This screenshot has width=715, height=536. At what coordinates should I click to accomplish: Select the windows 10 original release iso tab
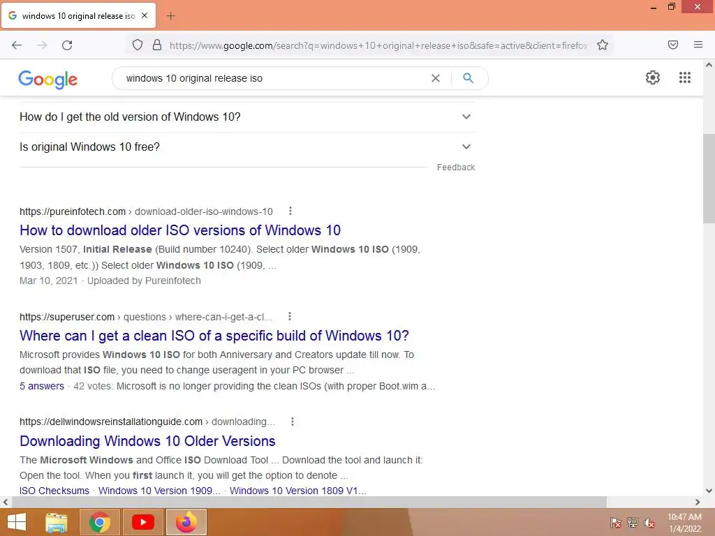(78, 16)
